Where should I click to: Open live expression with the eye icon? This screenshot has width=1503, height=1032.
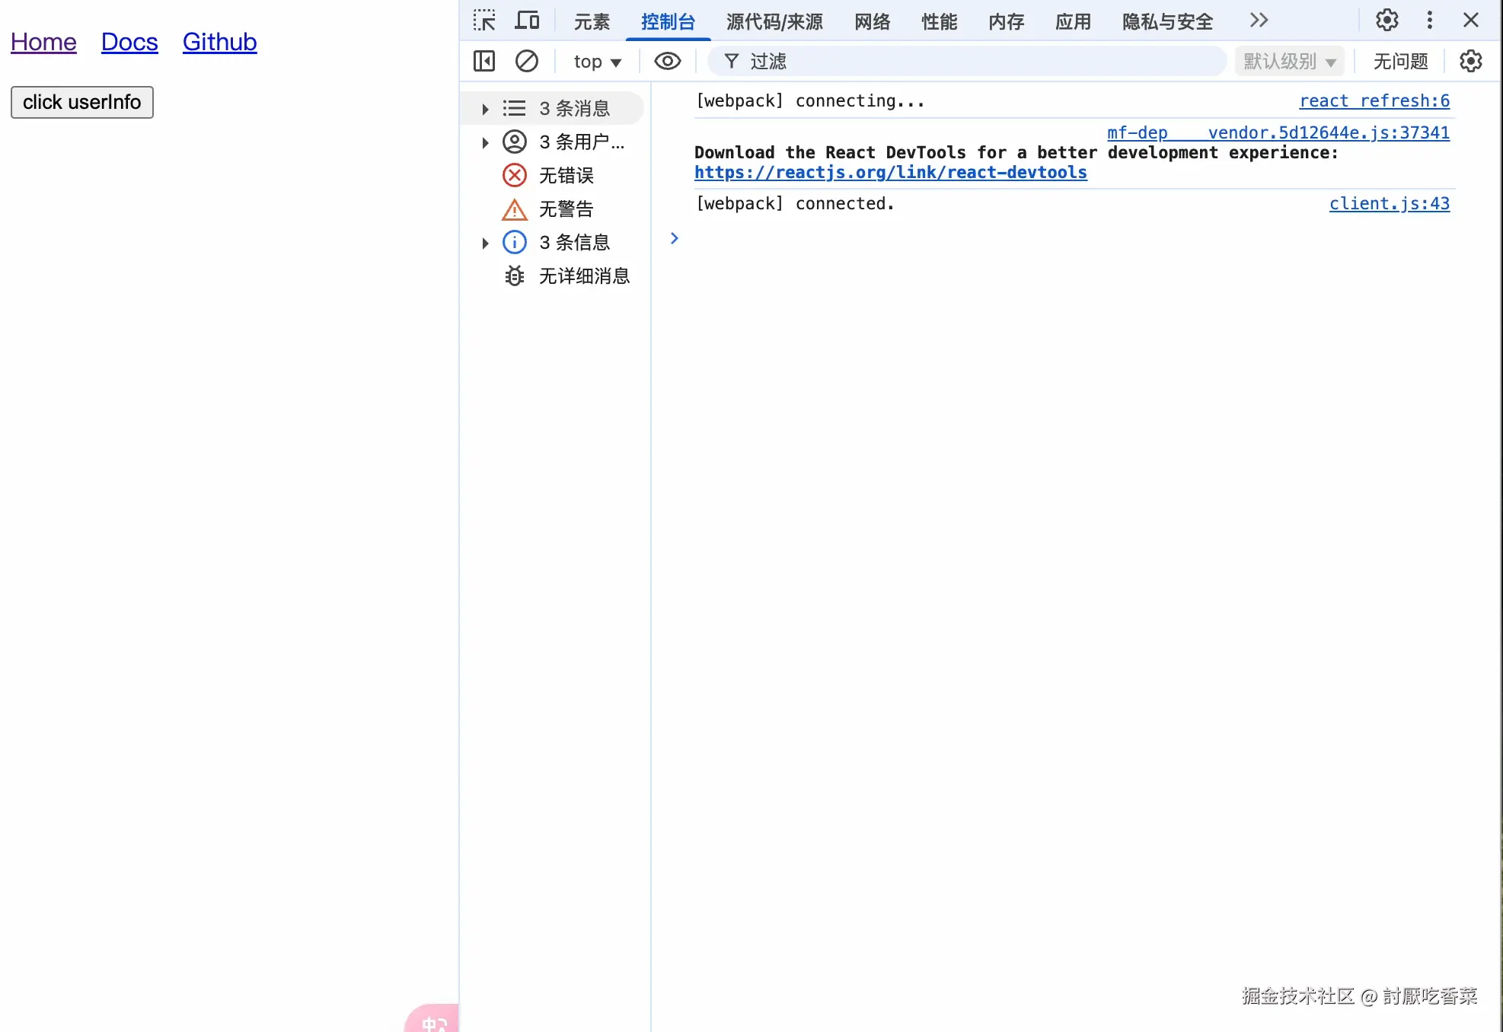click(x=668, y=61)
